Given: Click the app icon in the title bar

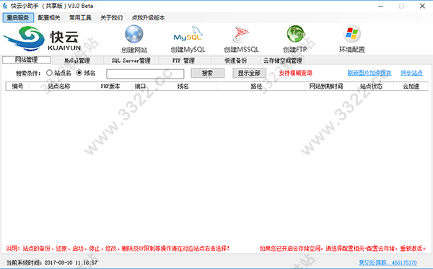Looking at the screenshot, I should [5, 6].
